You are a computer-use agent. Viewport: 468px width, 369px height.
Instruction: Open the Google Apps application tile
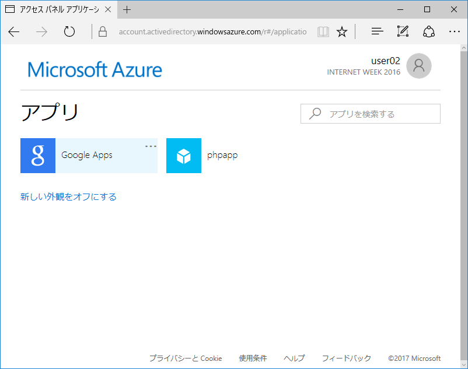coord(88,156)
